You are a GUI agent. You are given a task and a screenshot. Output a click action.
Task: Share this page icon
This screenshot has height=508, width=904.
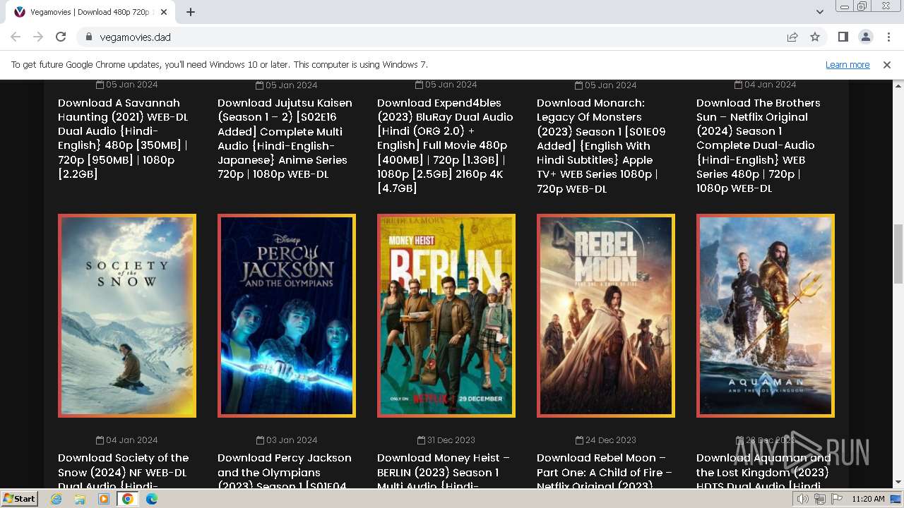pyautogui.click(x=792, y=37)
